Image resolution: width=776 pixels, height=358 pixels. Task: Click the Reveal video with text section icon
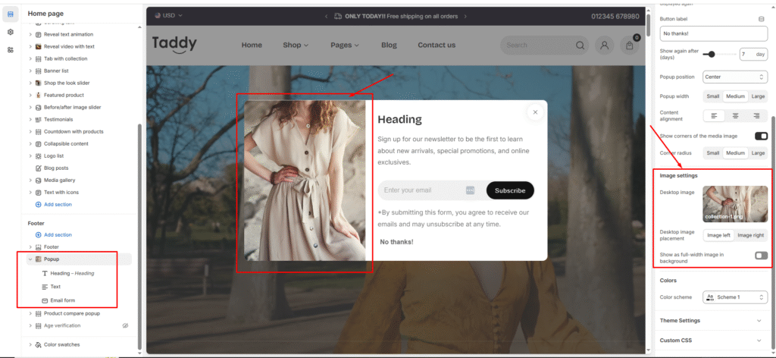38,46
